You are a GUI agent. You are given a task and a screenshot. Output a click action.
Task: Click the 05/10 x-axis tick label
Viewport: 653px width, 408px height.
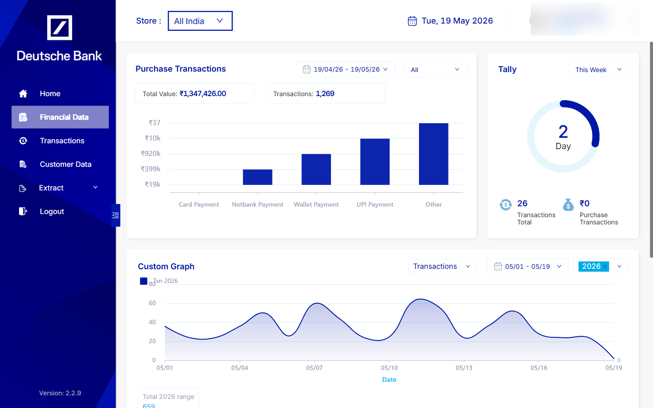389,368
